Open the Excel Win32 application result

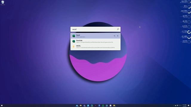pos(95,36)
